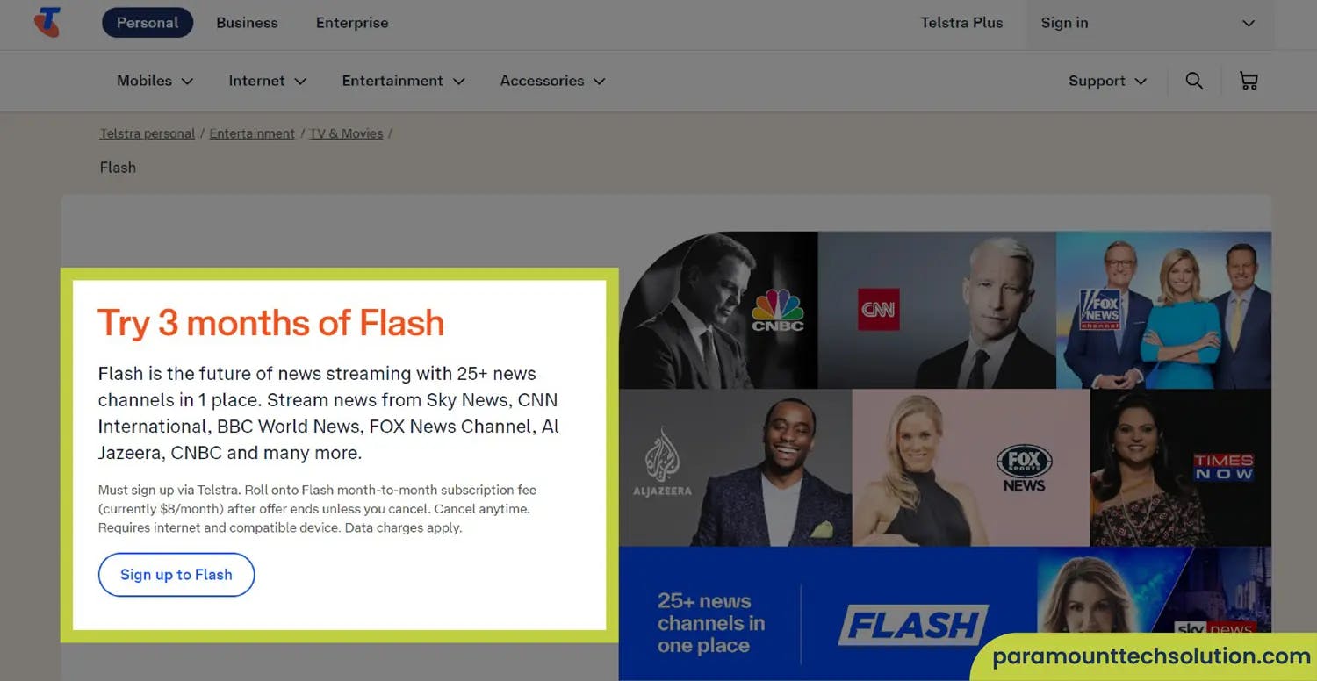The image size is (1317, 681).
Task: Go to TV & Movies breadcrumb
Action: [x=346, y=133]
